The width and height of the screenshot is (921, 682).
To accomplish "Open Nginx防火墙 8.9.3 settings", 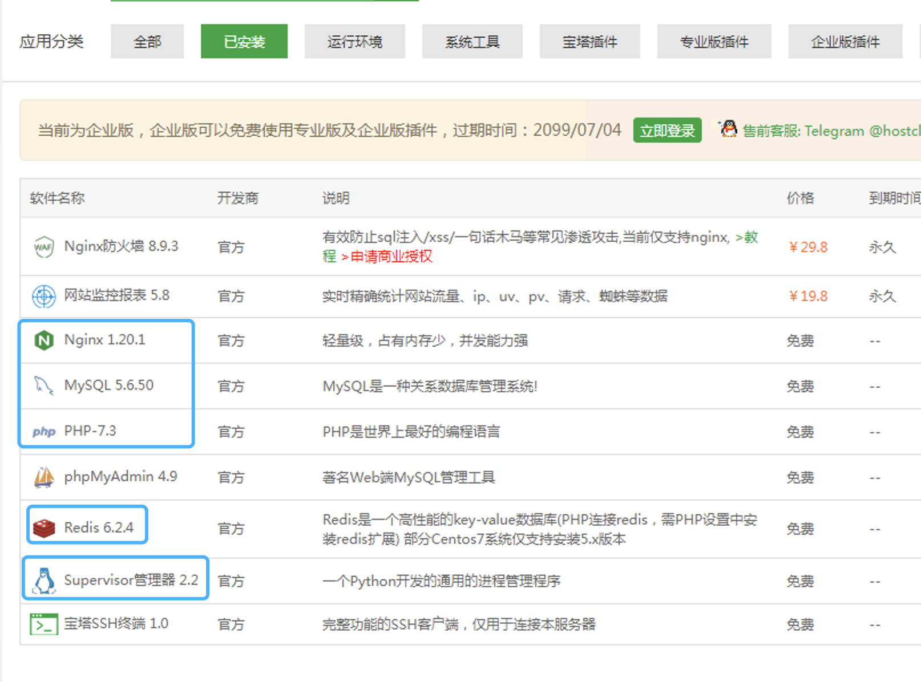I will 121,246.
